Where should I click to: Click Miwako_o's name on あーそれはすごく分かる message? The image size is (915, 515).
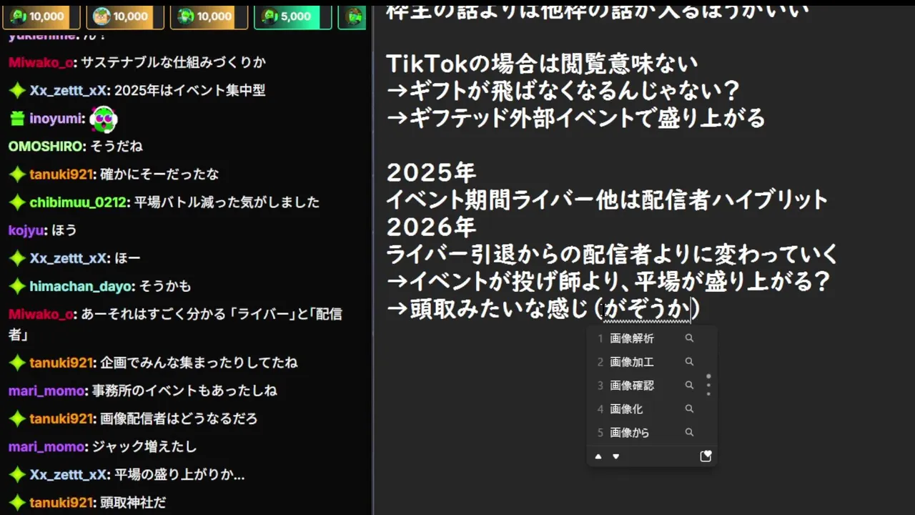[40, 314]
